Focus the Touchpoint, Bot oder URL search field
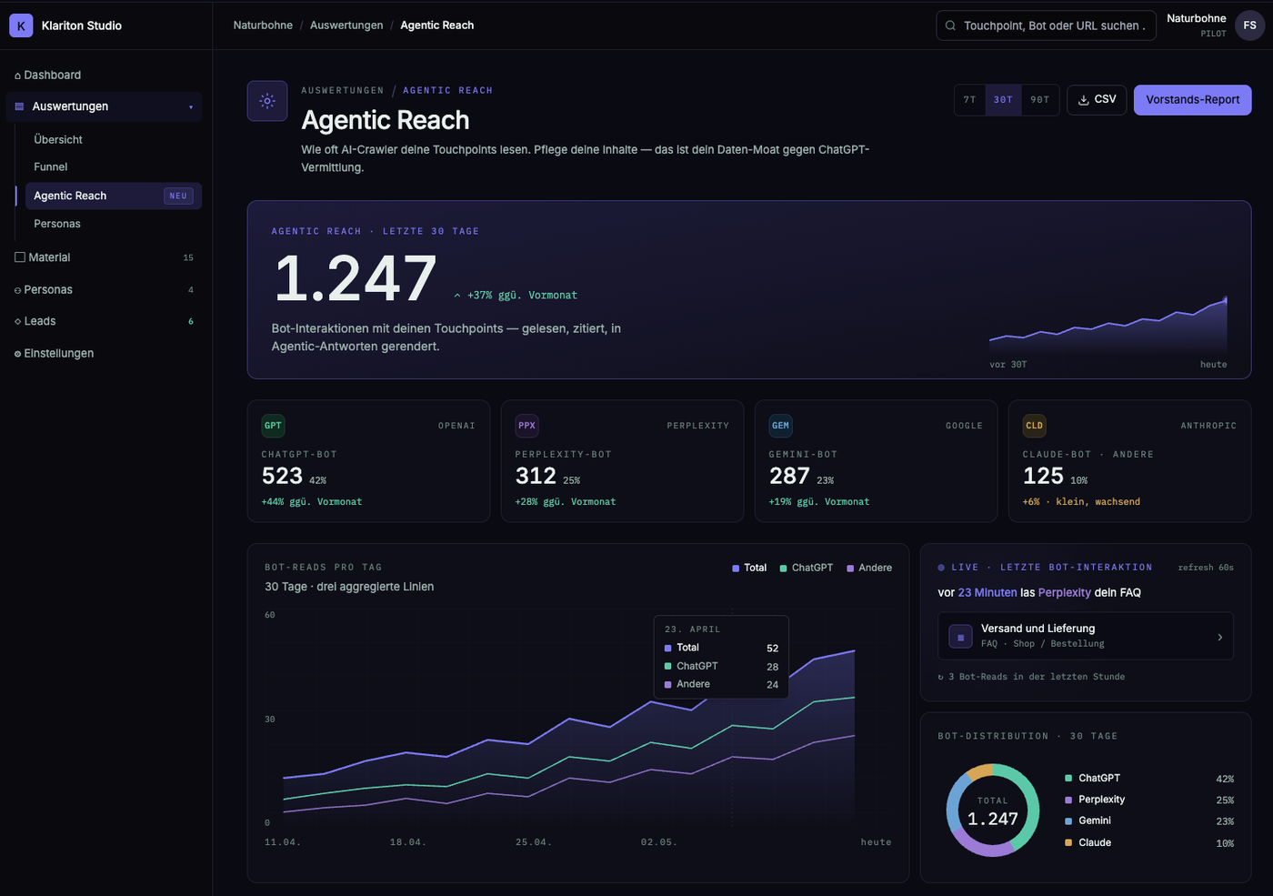1273x896 pixels. click(x=1046, y=25)
